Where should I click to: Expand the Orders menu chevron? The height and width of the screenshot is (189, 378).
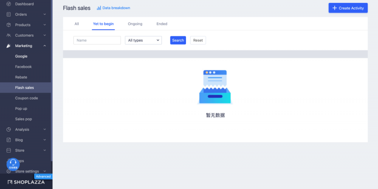[45, 14]
